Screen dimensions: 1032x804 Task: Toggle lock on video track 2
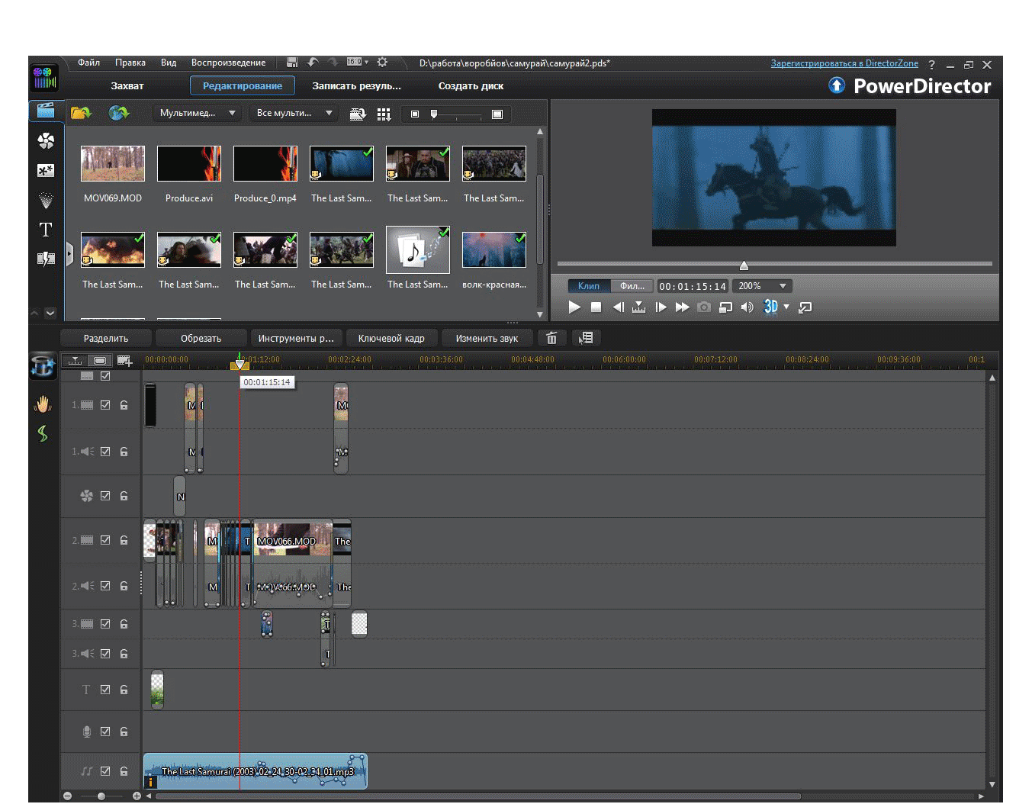(x=124, y=540)
